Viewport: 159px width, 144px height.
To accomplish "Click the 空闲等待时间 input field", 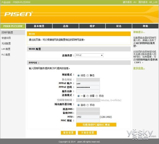I will (88, 100).
